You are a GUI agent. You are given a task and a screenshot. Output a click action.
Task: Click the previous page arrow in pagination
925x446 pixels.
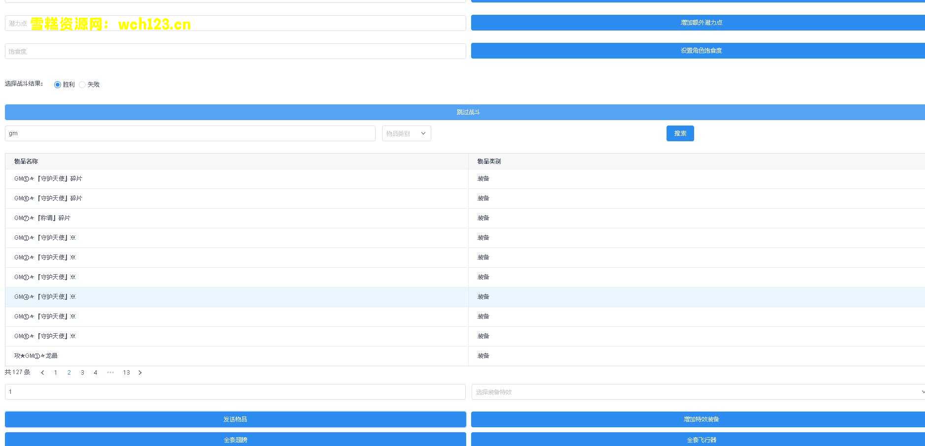[42, 373]
